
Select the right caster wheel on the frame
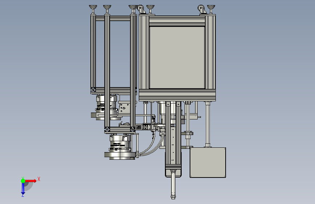[x=202, y=9]
